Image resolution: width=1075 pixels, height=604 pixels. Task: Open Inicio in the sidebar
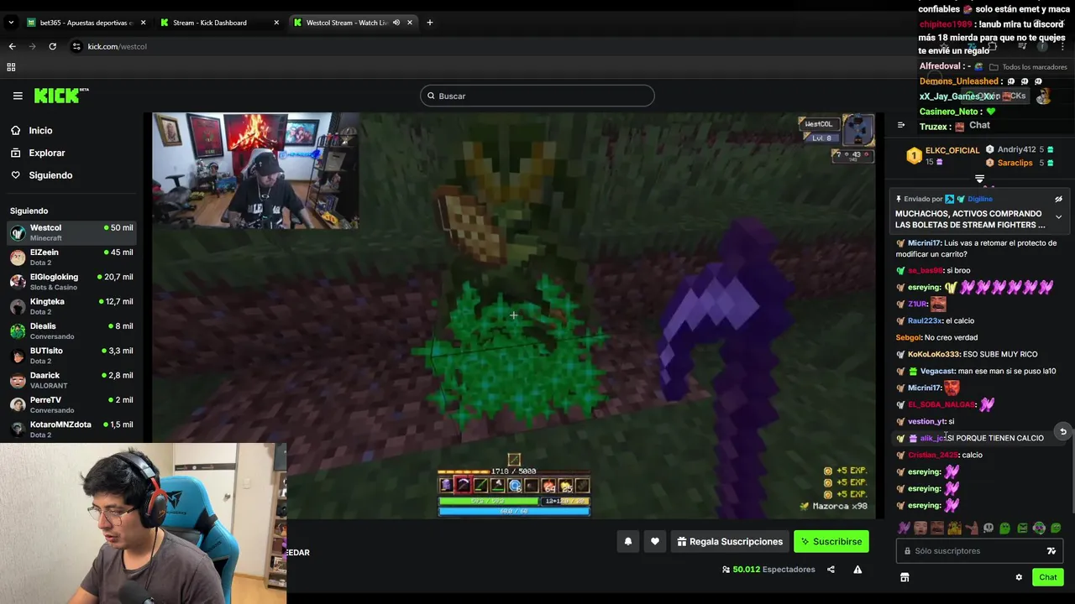(40, 130)
